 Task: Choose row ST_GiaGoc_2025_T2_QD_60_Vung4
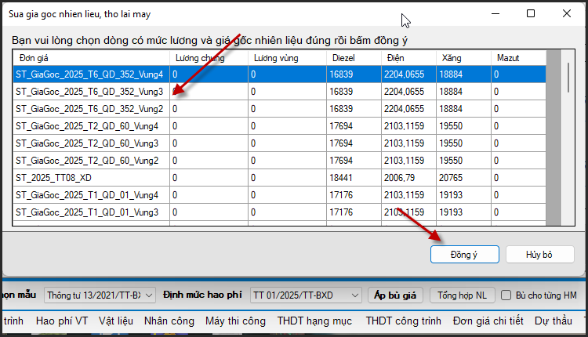(x=86, y=126)
